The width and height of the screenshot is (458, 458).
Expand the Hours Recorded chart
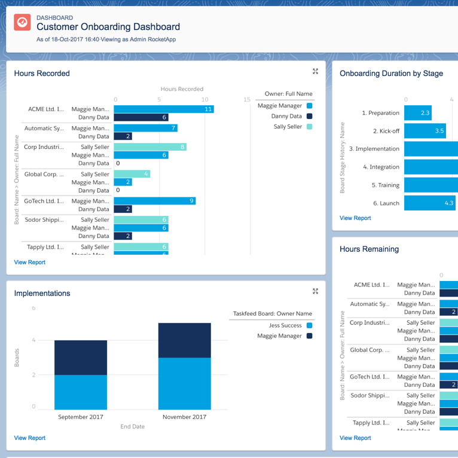click(315, 72)
